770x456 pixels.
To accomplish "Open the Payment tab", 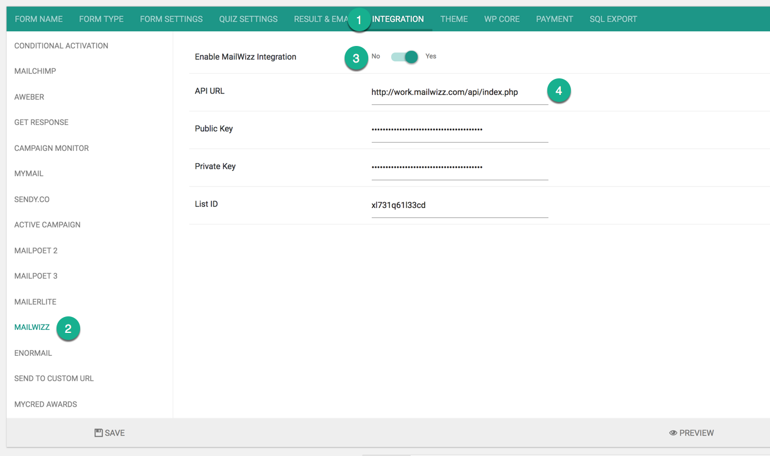I will pyautogui.click(x=554, y=19).
